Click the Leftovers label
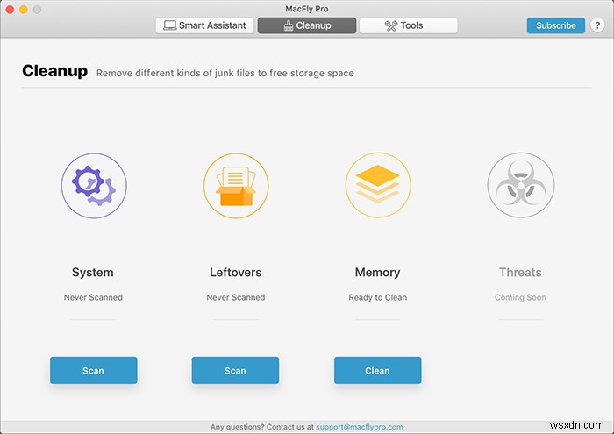 click(x=235, y=273)
